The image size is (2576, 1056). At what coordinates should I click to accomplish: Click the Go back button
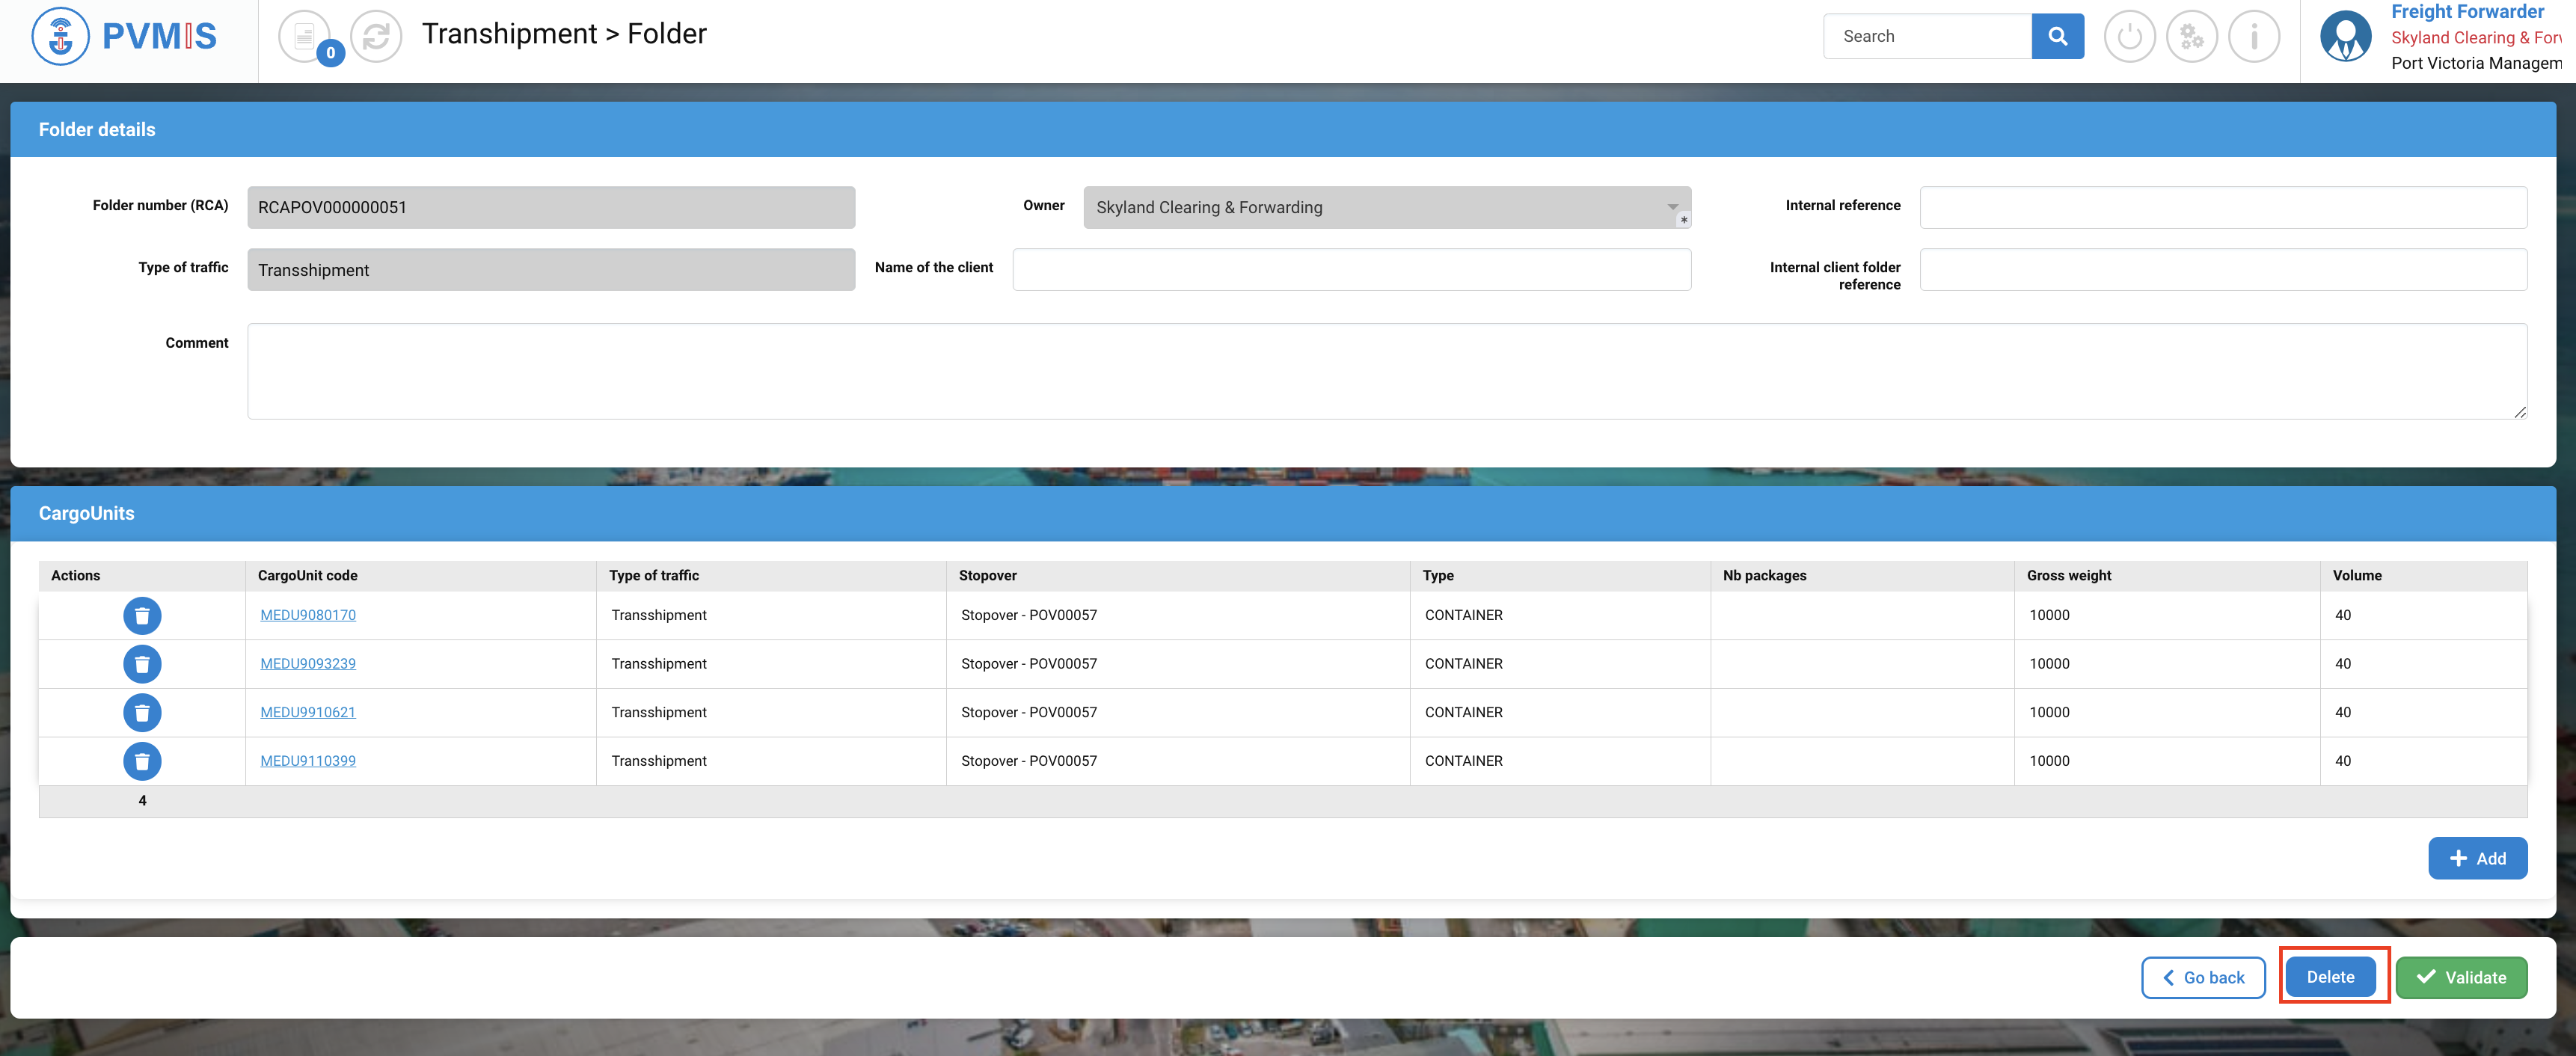click(2203, 977)
